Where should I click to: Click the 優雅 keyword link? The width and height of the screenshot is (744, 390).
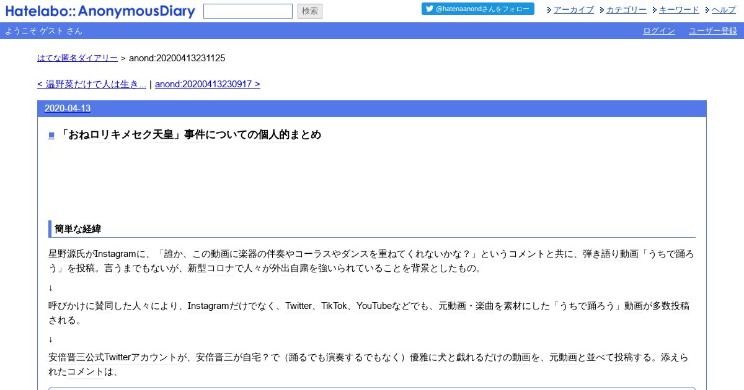click(418, 358)
